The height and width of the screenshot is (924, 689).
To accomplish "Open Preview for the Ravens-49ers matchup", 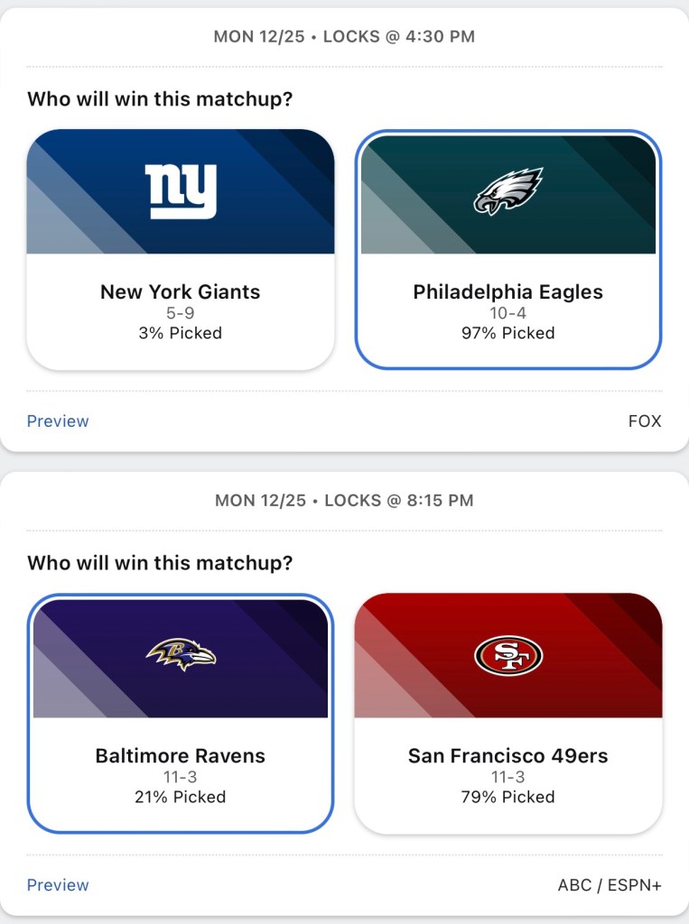I will (58, 885).
